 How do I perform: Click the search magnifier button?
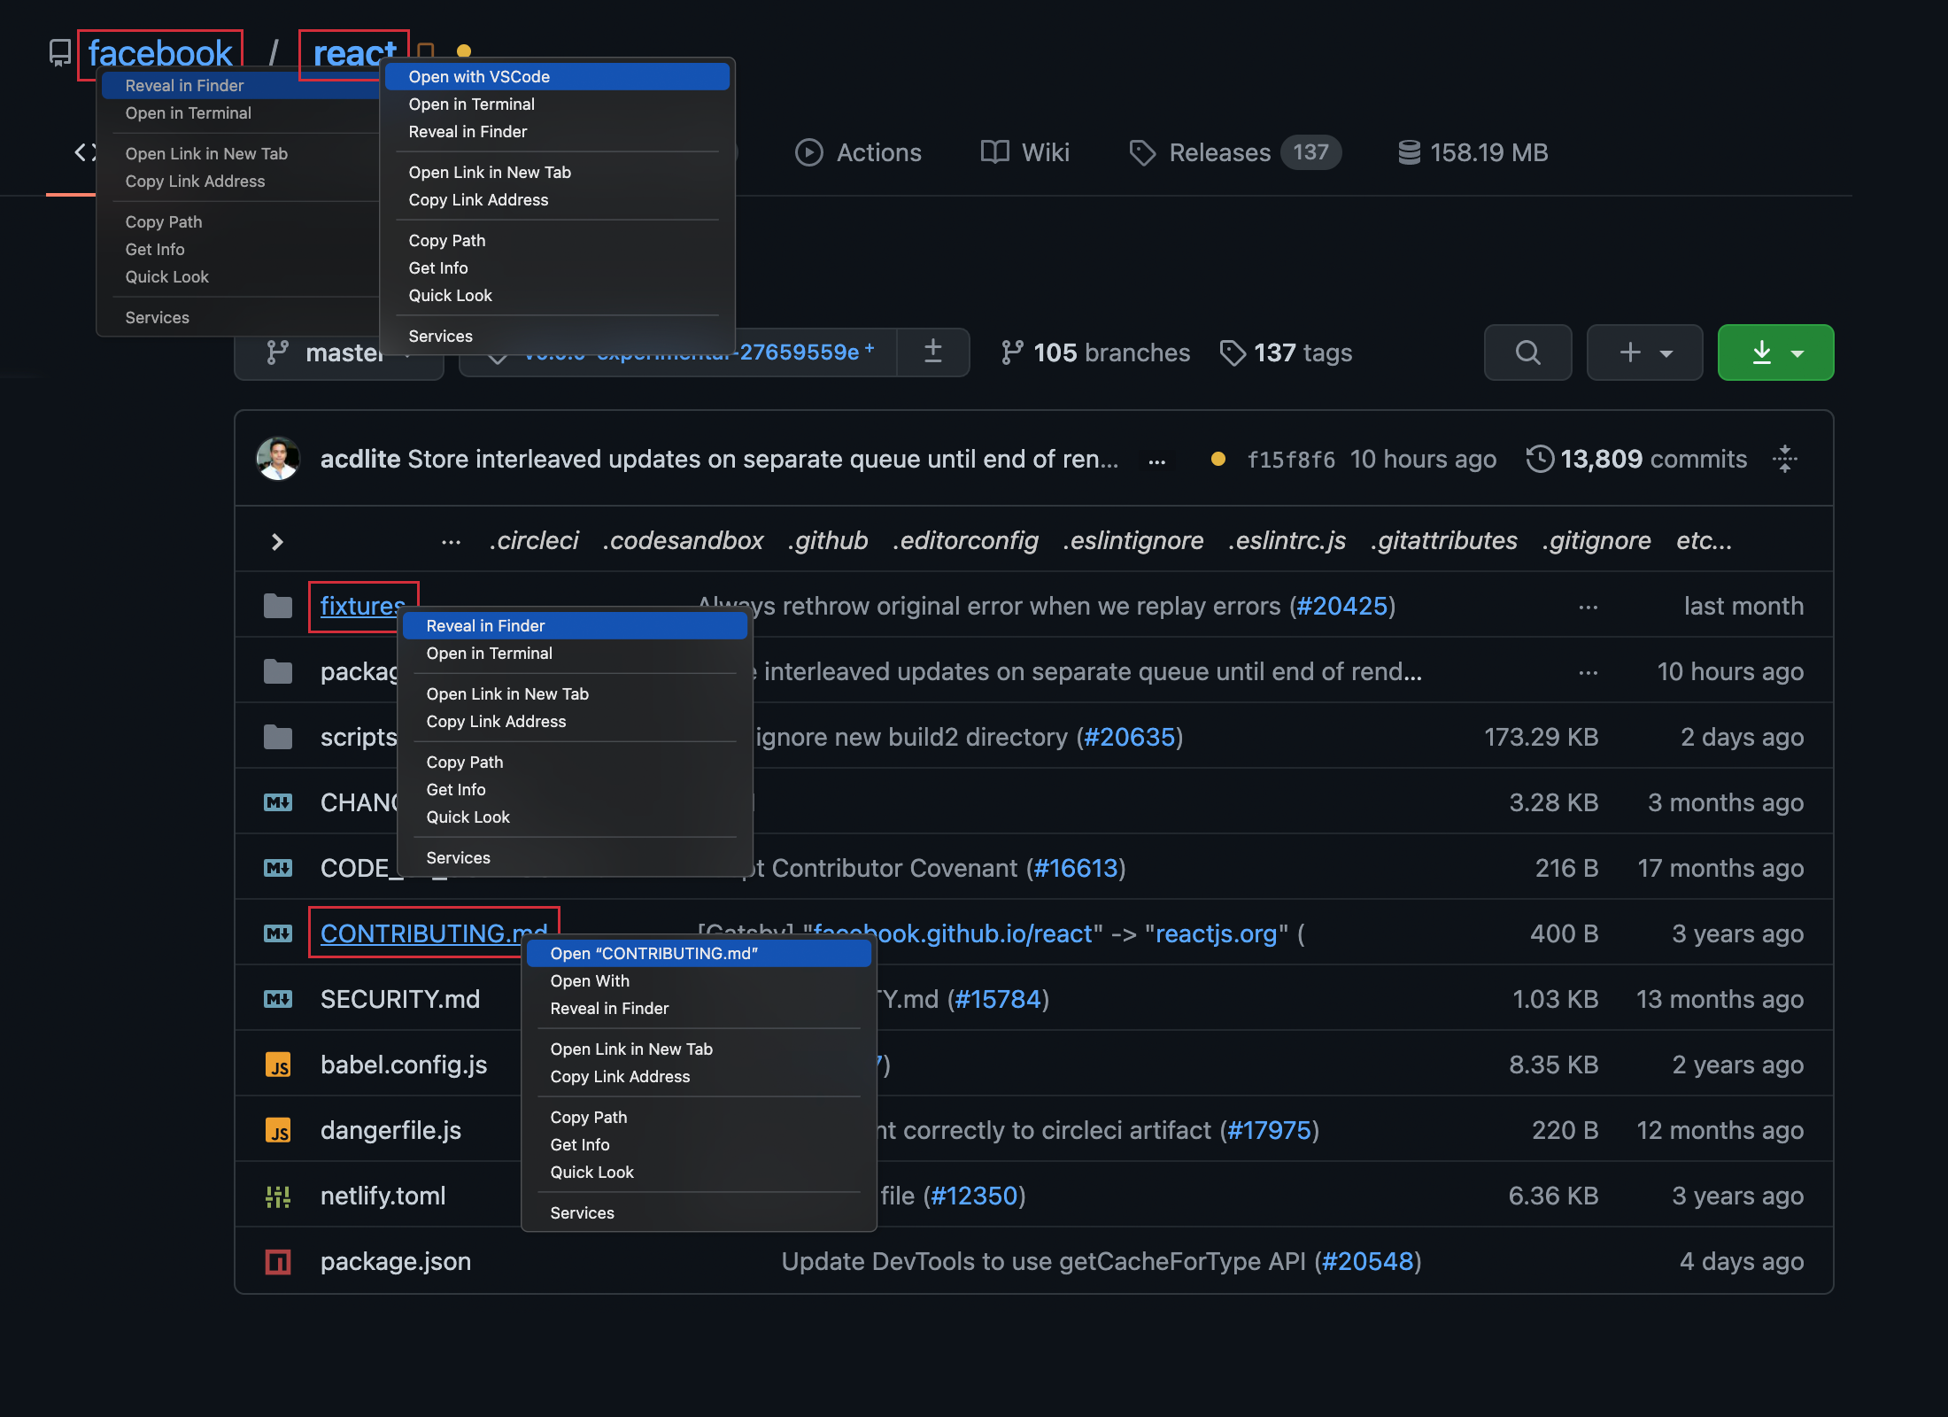click(1527, 352)
